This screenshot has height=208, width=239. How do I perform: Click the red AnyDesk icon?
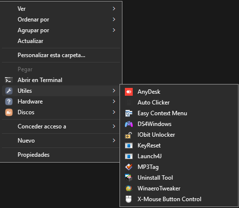point(129,92)
